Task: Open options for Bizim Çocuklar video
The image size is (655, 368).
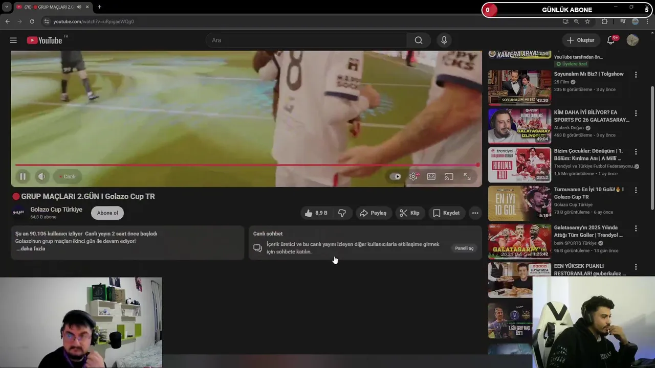Action: [636, 152]
